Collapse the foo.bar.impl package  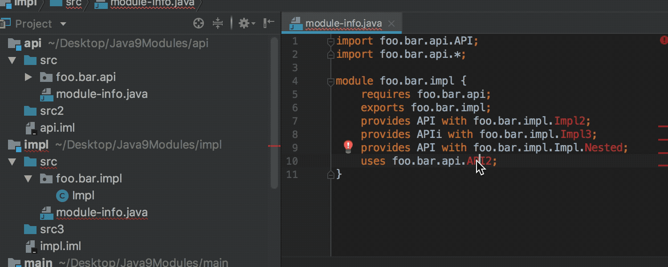(x=29, y=178)
